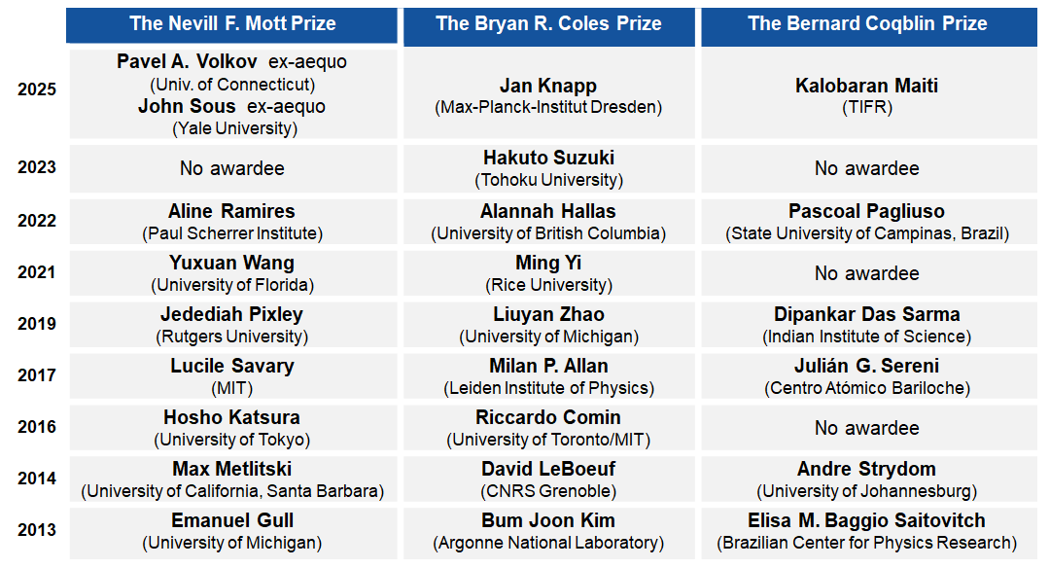
Task: Click Lucile Savary from MIT
Action: (x=231, y=366)
